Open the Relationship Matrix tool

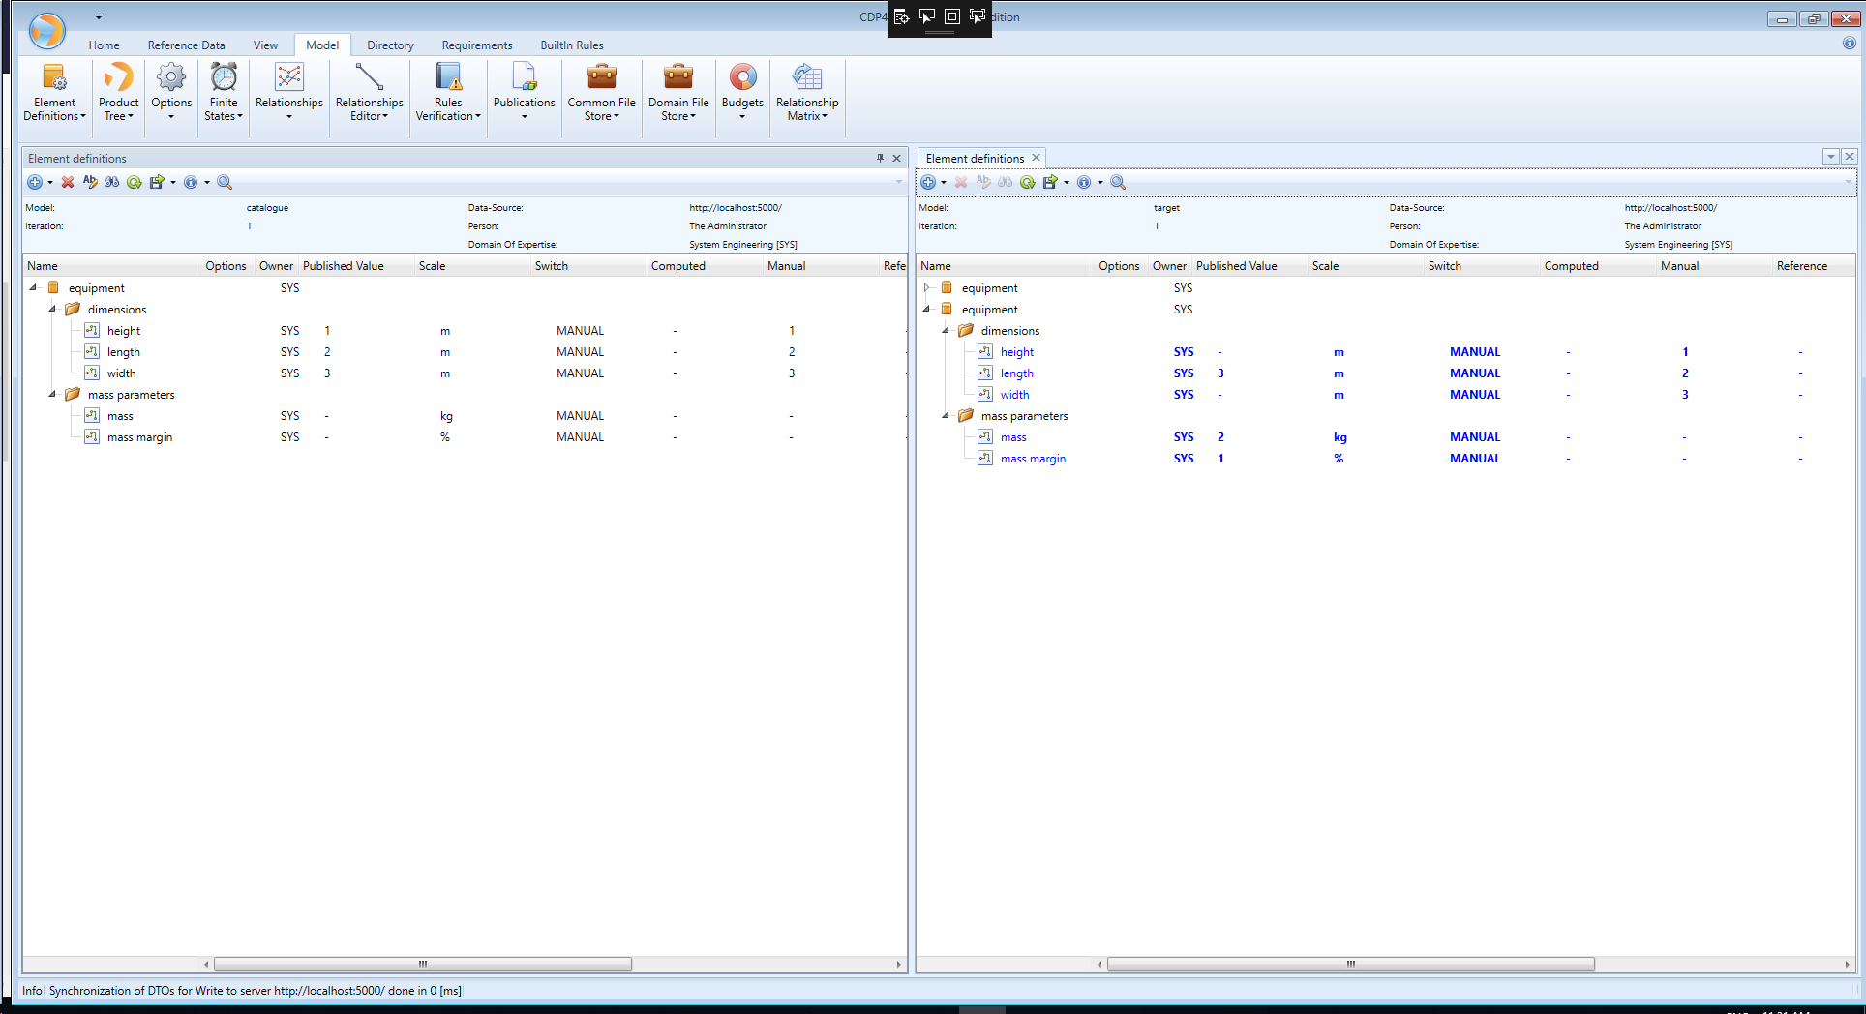[x=806, y=92]
